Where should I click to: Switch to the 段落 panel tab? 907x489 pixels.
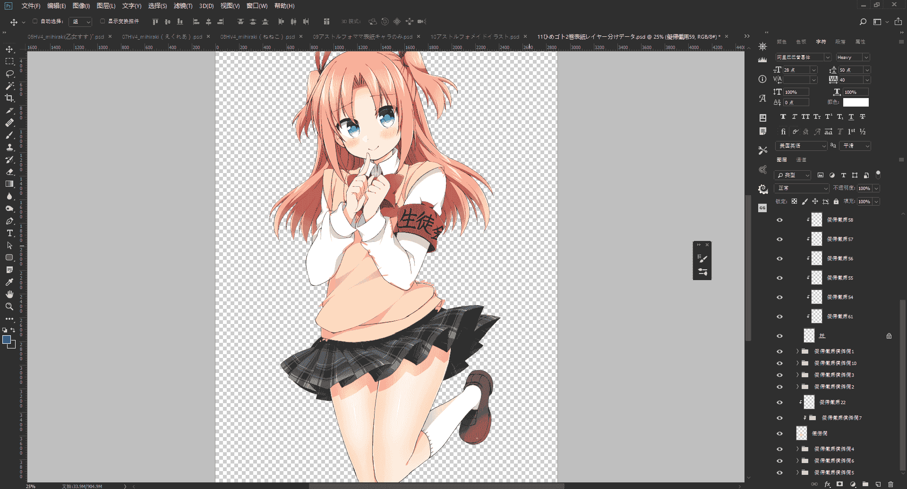[840, 41]
